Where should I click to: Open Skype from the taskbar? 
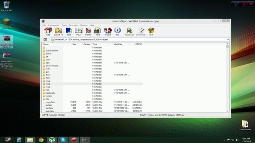click(x=63, y=139)
